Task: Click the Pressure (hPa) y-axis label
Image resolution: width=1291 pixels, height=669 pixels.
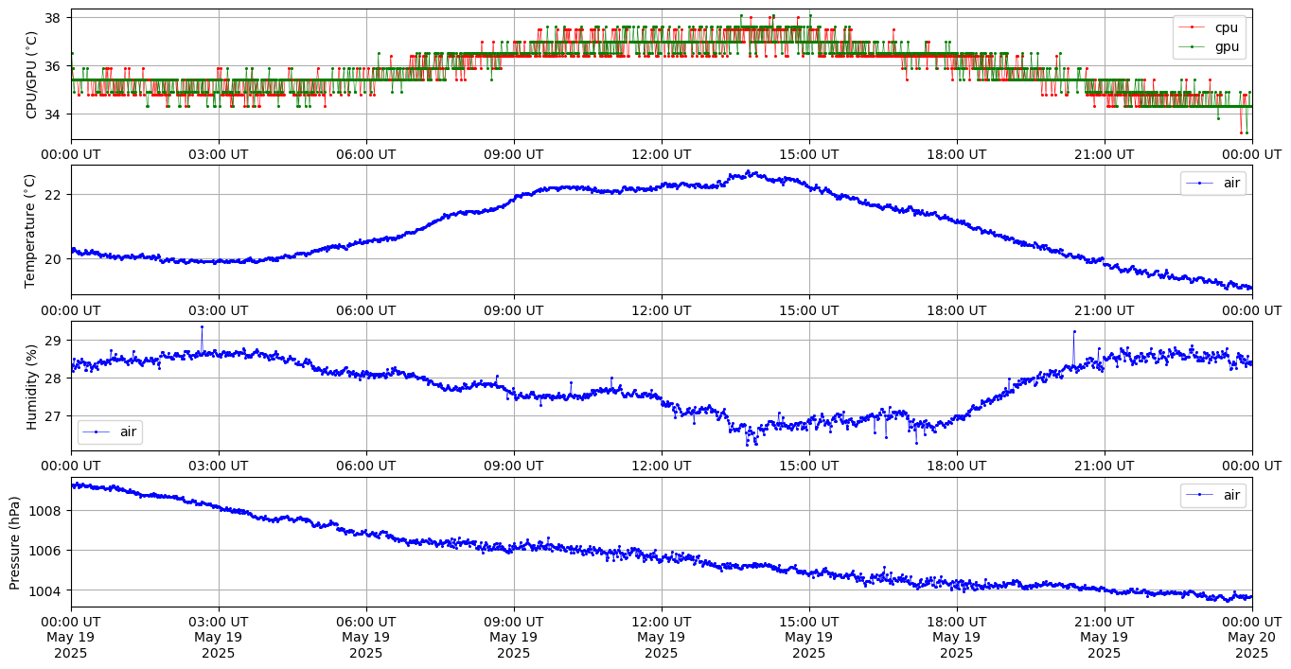Action: point(16,542)
